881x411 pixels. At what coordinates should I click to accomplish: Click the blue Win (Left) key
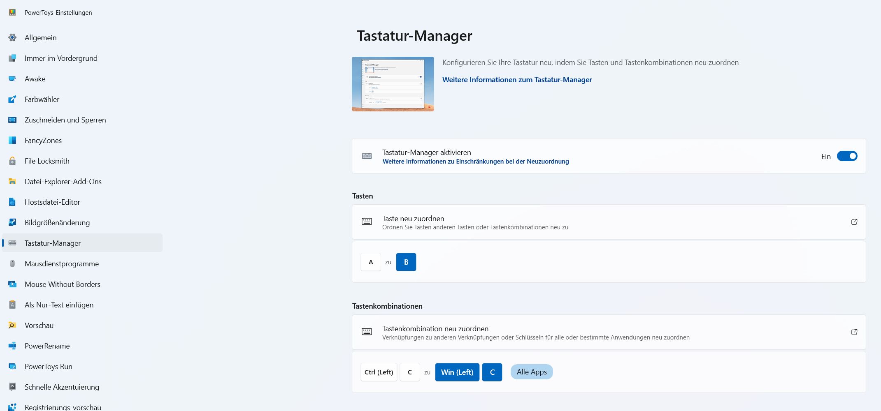point(457,372)
